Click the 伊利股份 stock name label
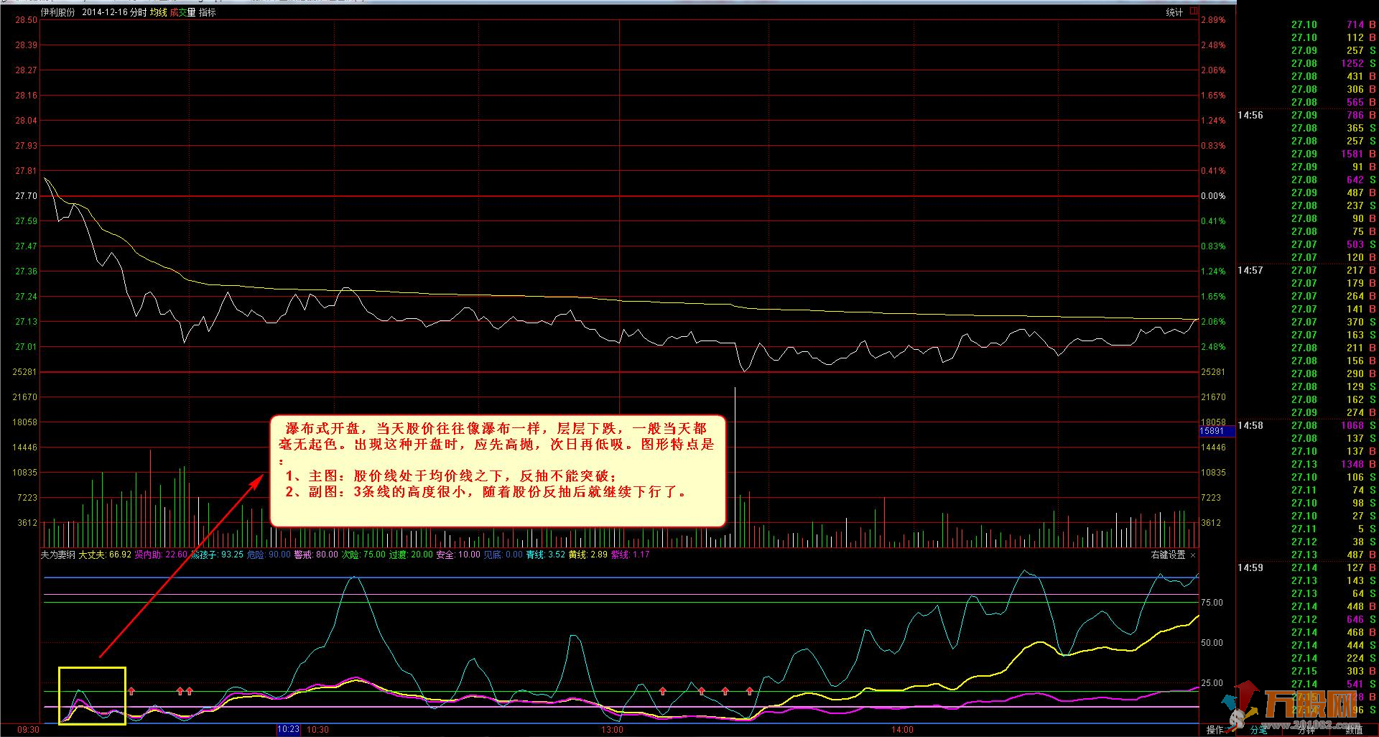The width and height of the screenshot is (1379, 737). coord(57,12)
